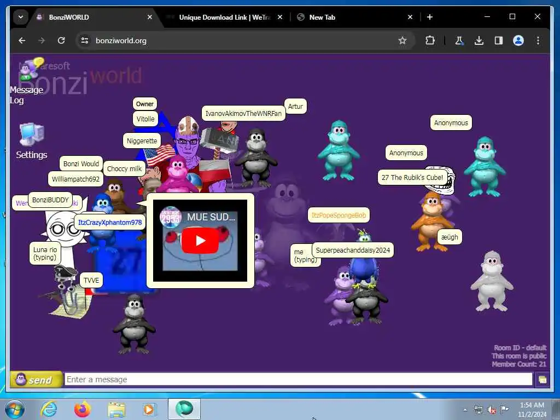Viewport: 560px width, 420px height.
Task: Open a new browser tab
Action: point(430,17)
